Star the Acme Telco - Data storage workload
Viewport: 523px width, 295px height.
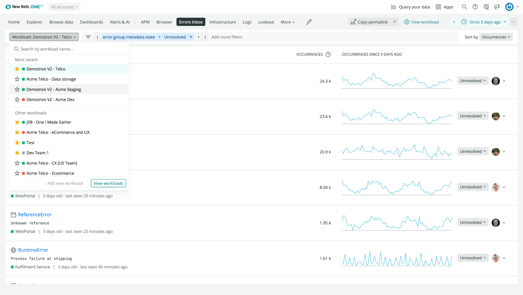coord(17,79)
